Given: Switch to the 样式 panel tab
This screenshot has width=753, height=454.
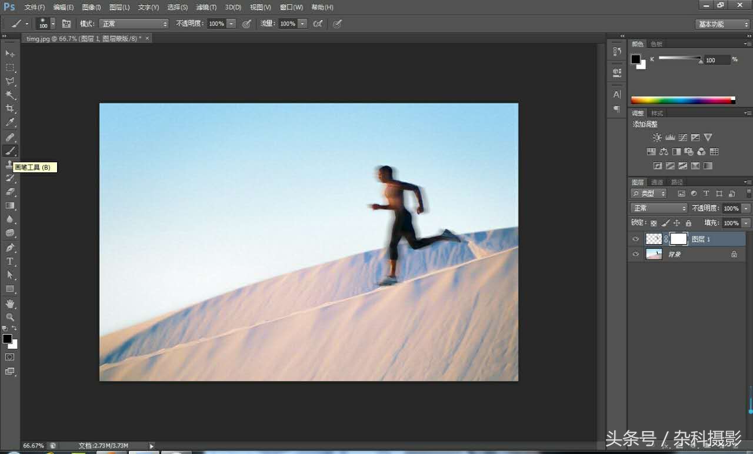Looking at the screenshot, I should tap(657, 113).
